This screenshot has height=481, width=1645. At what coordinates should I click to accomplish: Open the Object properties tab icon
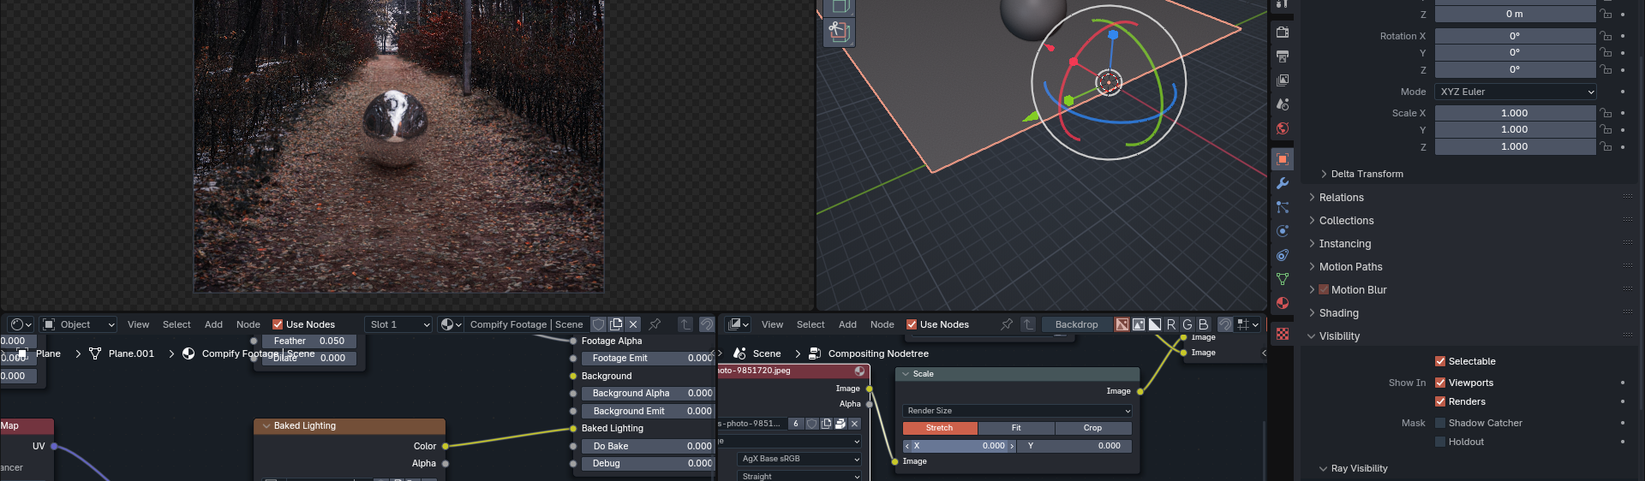click(1283, 159)
